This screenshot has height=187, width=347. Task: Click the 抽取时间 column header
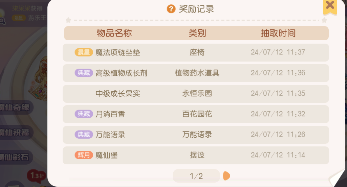click(x=278, y=33)
